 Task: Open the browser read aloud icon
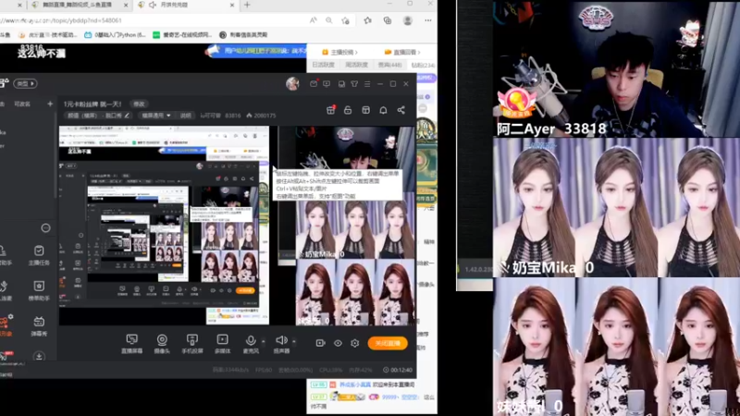click(x=314, y=20)
